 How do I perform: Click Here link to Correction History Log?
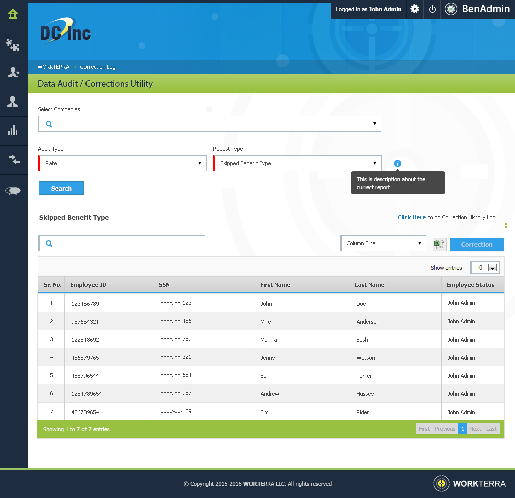(x=412, y=217)
